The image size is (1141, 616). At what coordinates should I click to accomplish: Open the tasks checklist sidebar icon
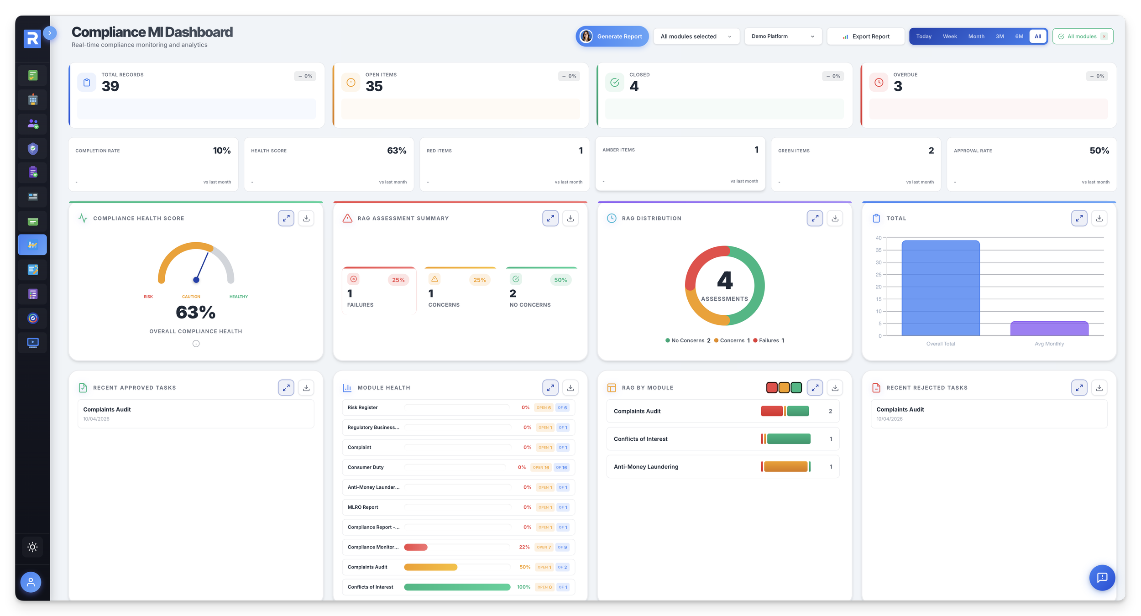(32, 74)
